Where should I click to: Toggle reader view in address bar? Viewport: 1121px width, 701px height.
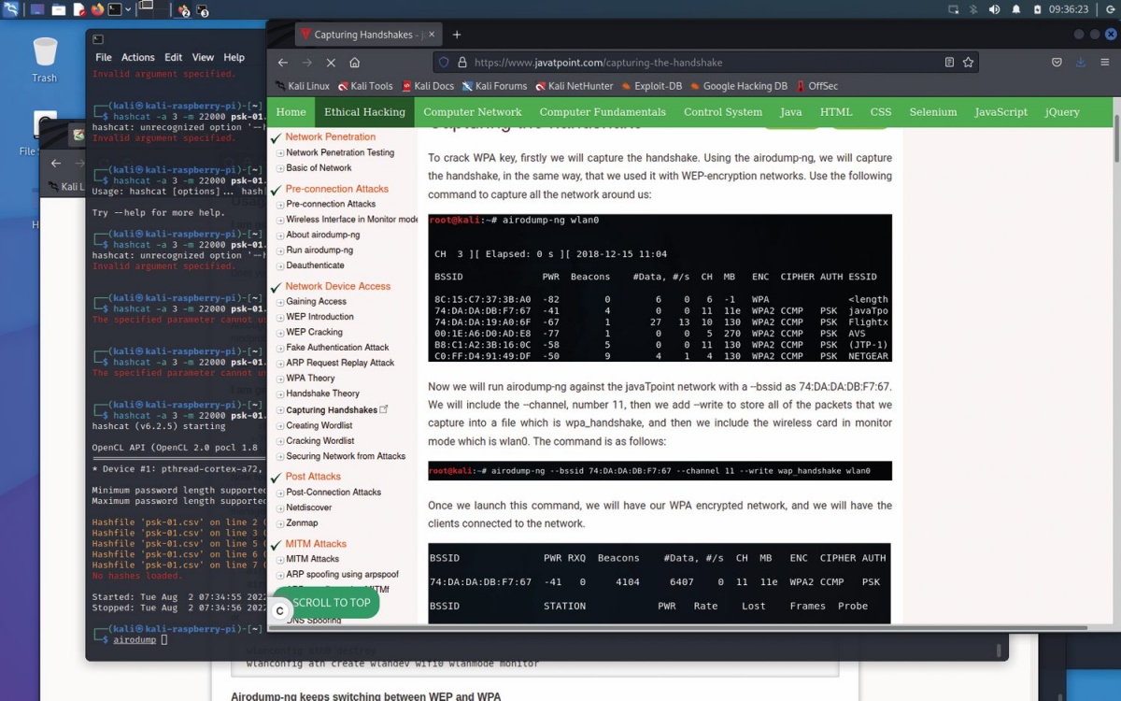pos(949,63)
